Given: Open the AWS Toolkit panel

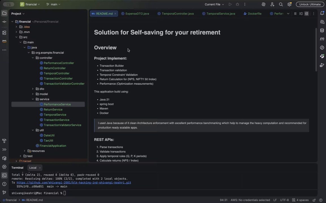Looking at the screenshot, I should point(4,41).
